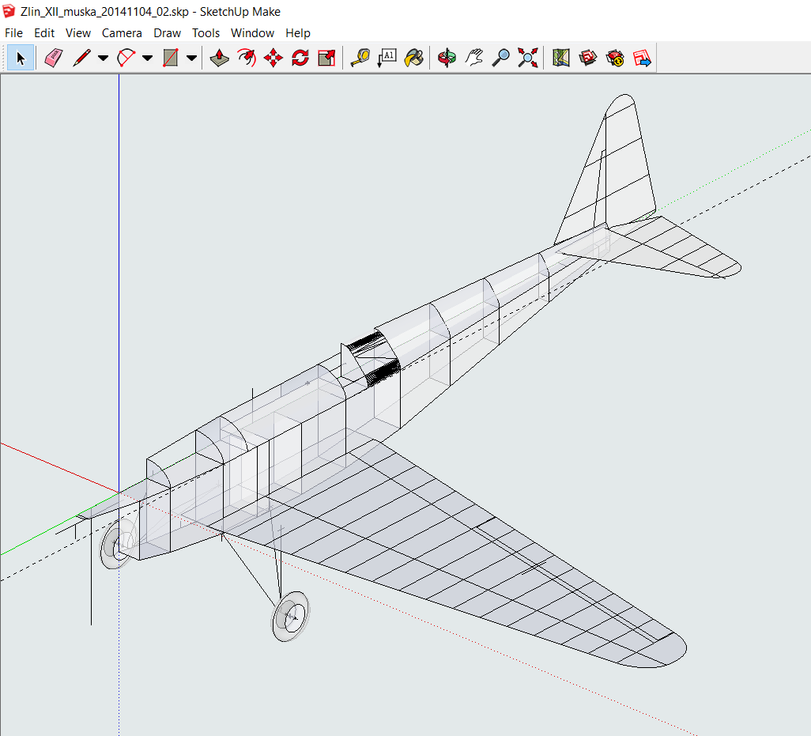Image resolution: width=811 pixels, height=736 pixels.
Task: Activate the Push/Pull tool
Action: pyautogui.click(x=220, y=58)
